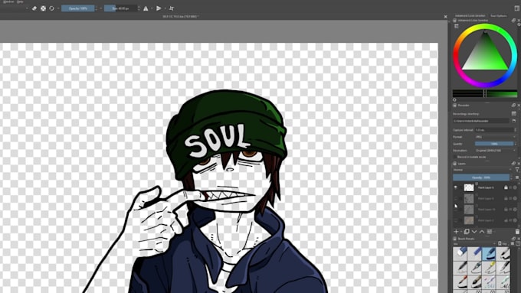
Task: Move the layer up
Action: 482,232
